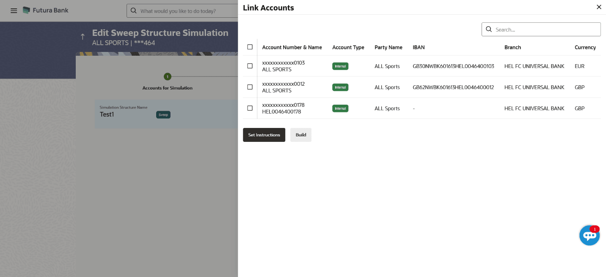The image size is (606, 277).
Task: Click Account Number & Name column header
Action: point(292,47)
